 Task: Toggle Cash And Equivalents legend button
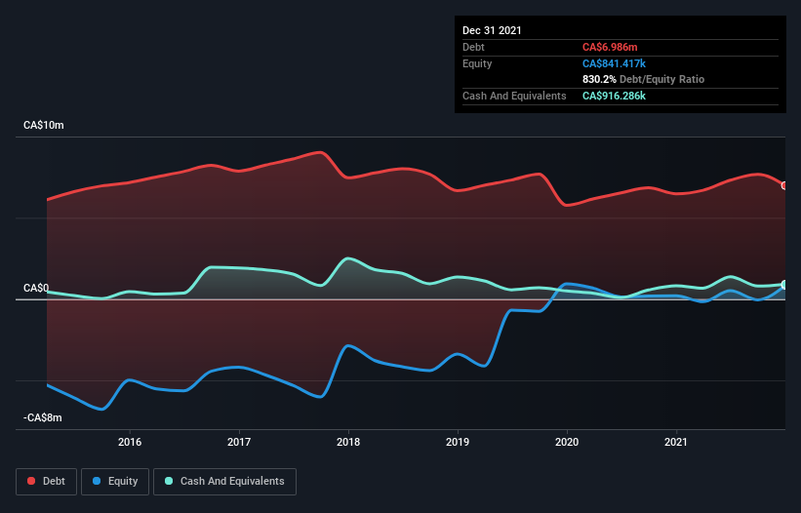click(x=224, y=482)
